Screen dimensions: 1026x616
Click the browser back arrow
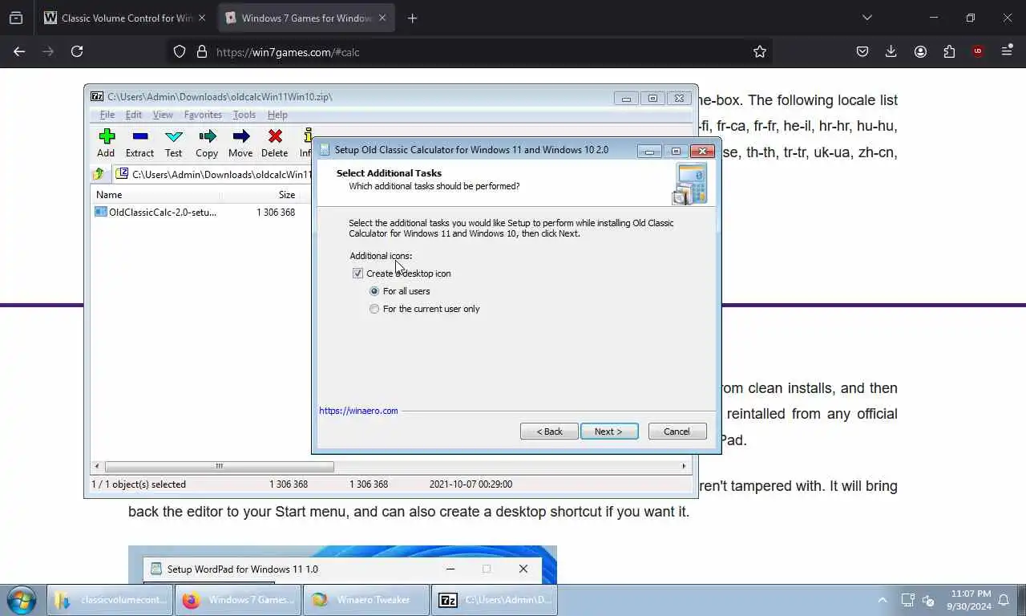pos(19,51)
